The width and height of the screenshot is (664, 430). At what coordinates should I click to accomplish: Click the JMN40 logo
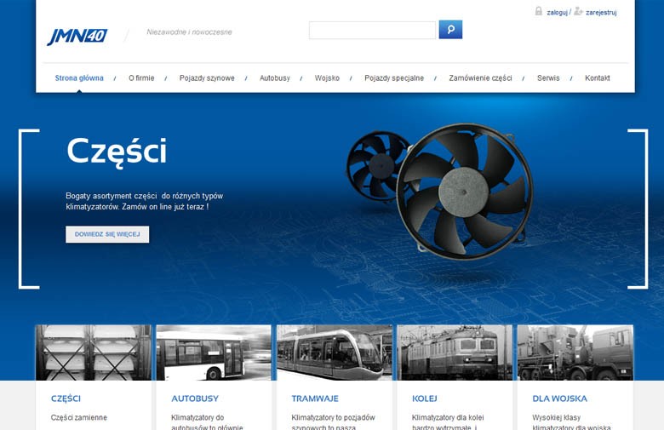[77, 37]
